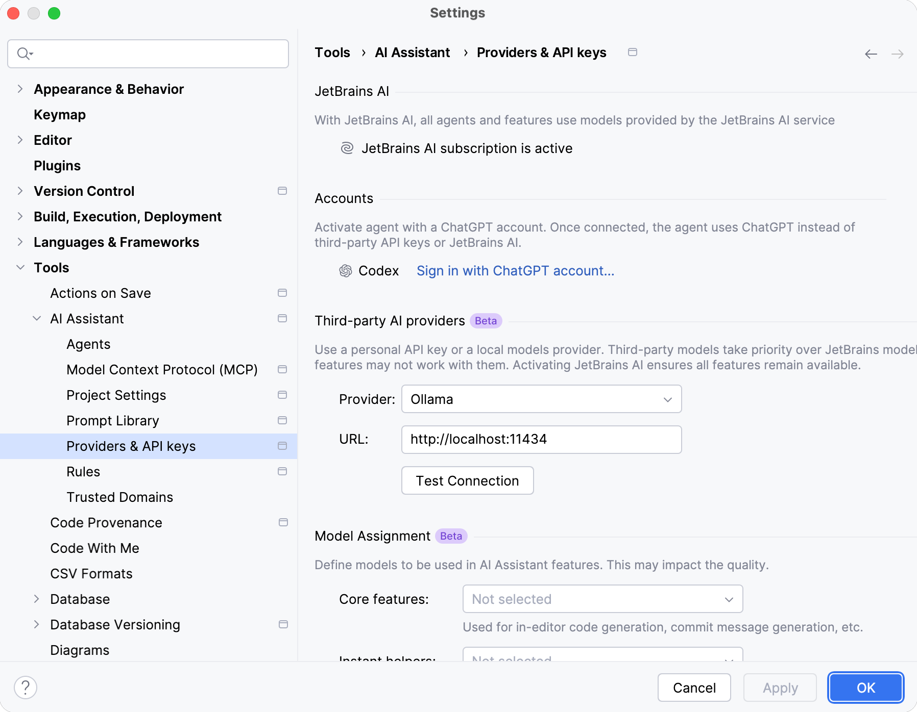Viewport: 917px width, 712px height.
Task: Click the Codex logo icon
Action: tap(346, 271)
